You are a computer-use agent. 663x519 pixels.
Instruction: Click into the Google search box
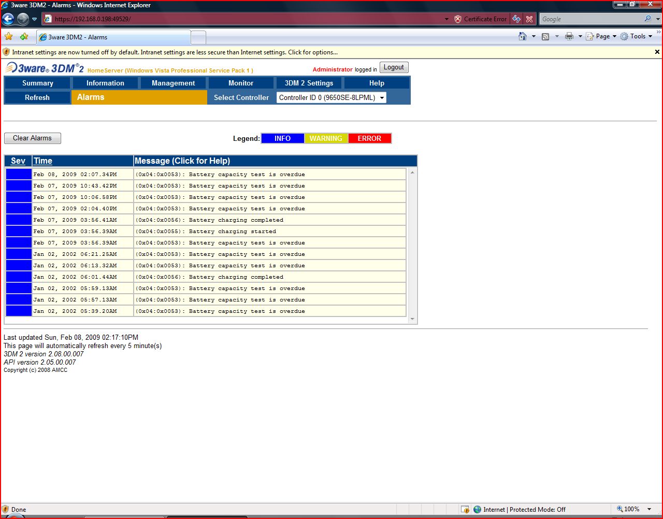[x=590, y=19]
